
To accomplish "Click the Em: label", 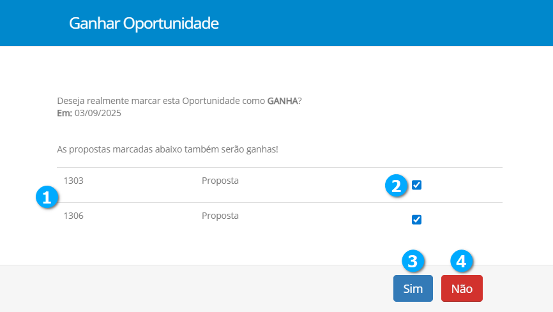I will [64, 113].
